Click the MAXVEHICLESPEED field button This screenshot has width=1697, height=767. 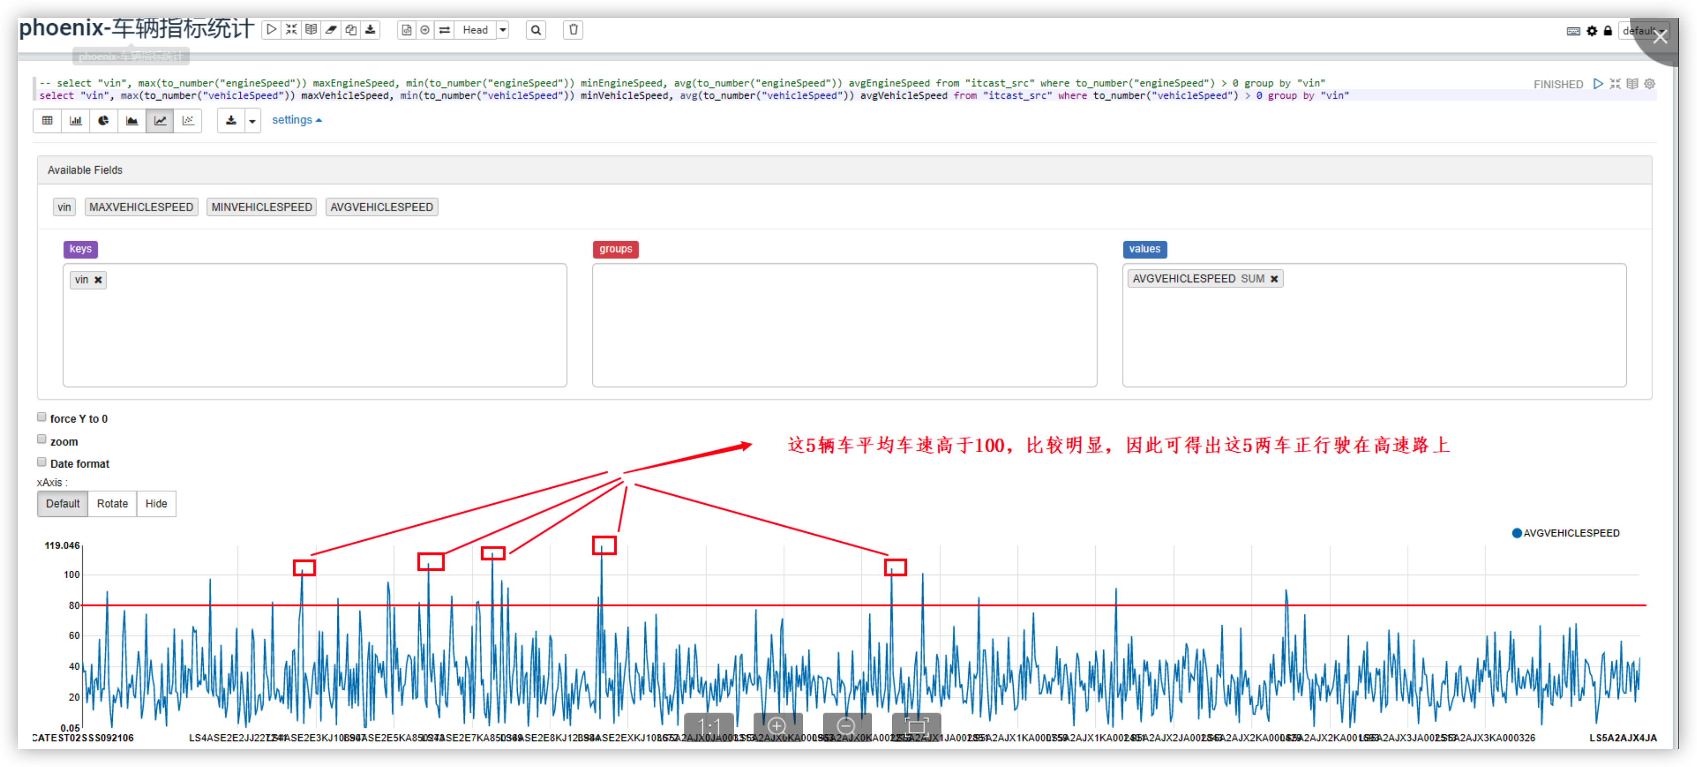click(x=141, y=208)
